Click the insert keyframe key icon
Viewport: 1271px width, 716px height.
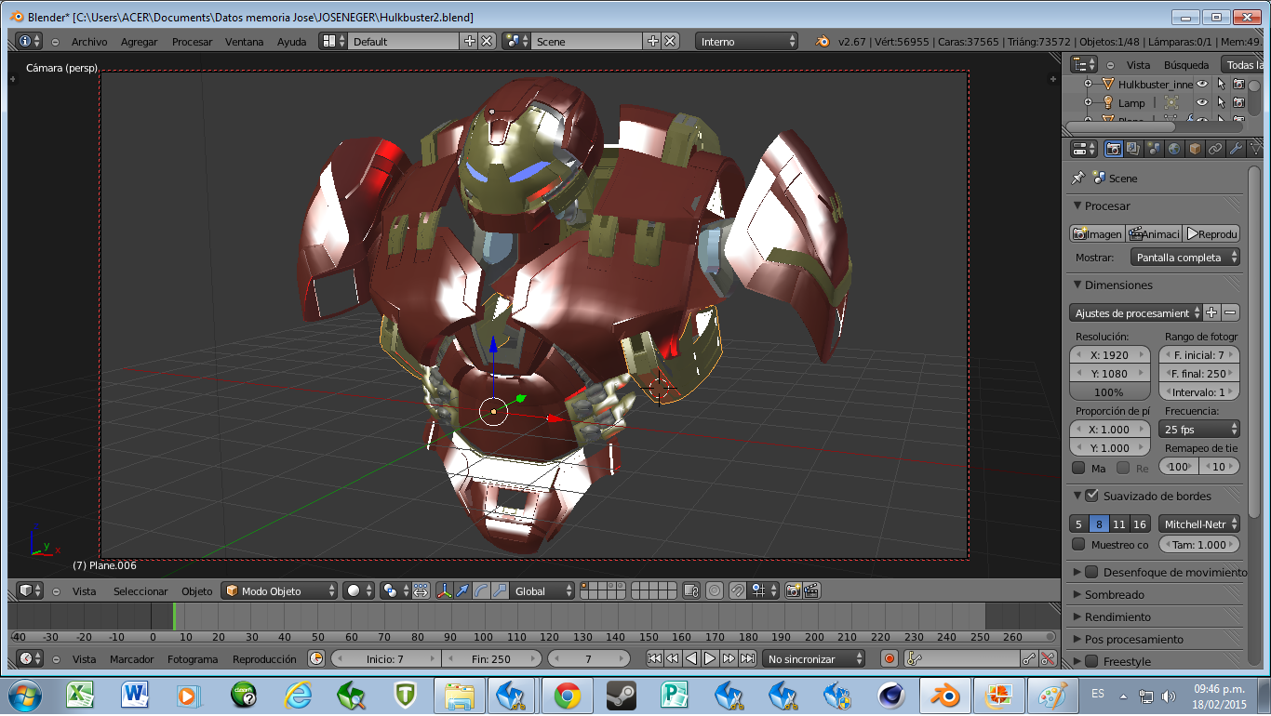point(1028,658)
